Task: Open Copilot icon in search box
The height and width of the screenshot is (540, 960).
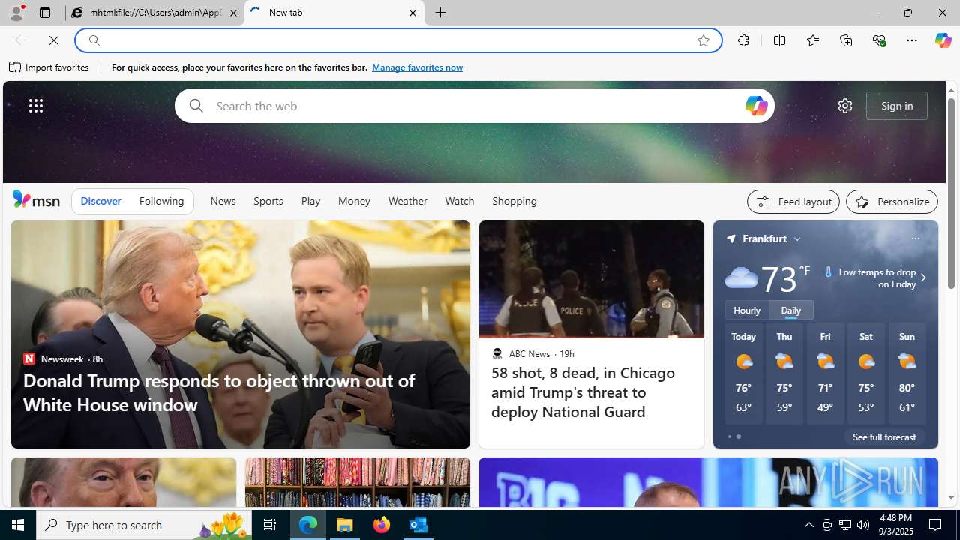Action: coord(756,106)
